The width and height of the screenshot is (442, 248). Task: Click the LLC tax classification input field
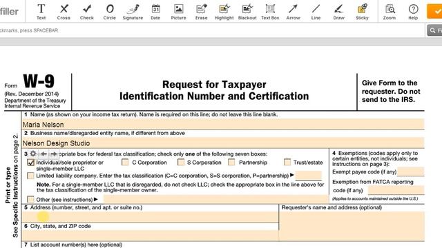(x=309, y=176)
